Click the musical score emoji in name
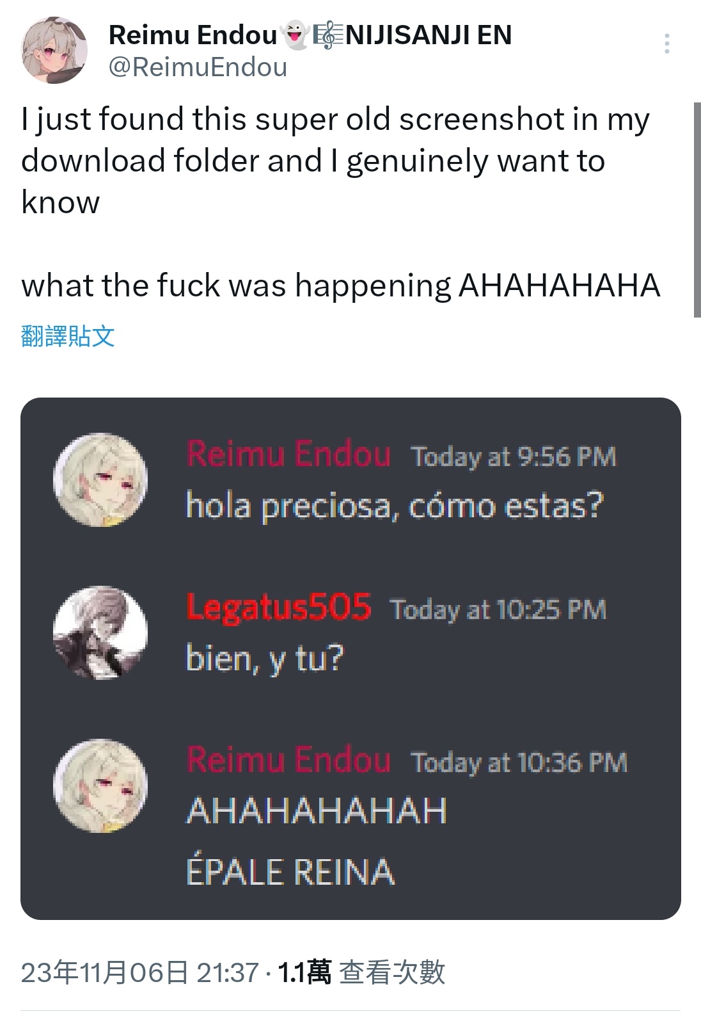The image size is (701, 1016). tap(327, 35)
